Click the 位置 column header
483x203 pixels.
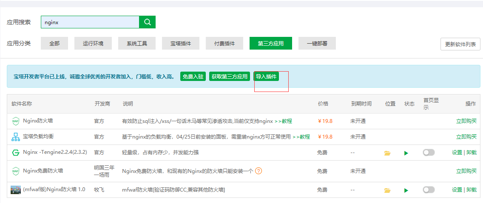[390, 104]
